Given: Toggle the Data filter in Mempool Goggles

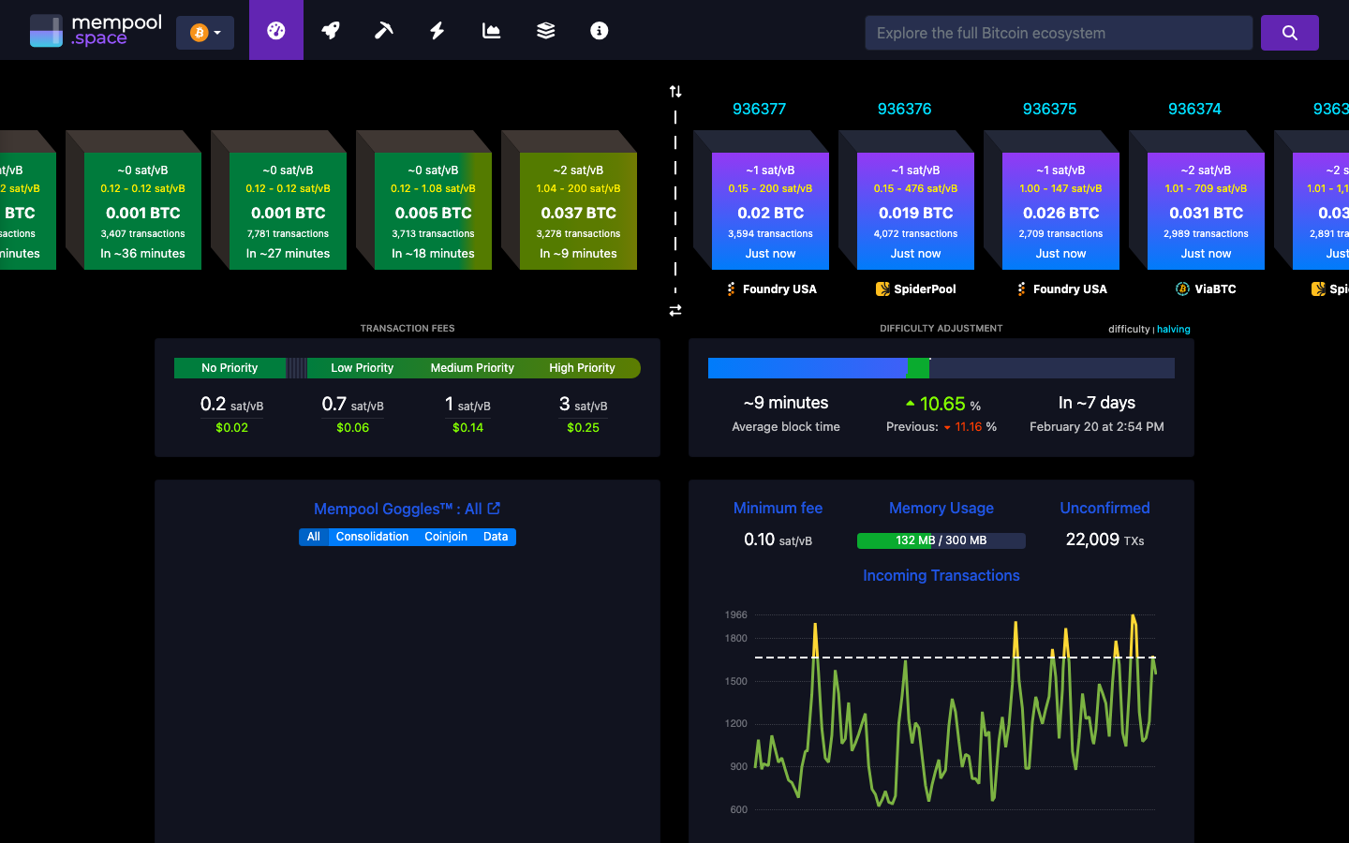Looking at the screenshot, I should (x=496, y=537).
